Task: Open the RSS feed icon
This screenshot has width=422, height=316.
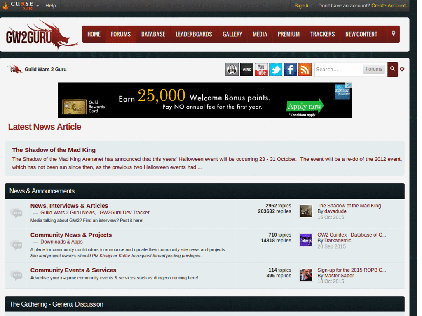Action: (305, 70)
